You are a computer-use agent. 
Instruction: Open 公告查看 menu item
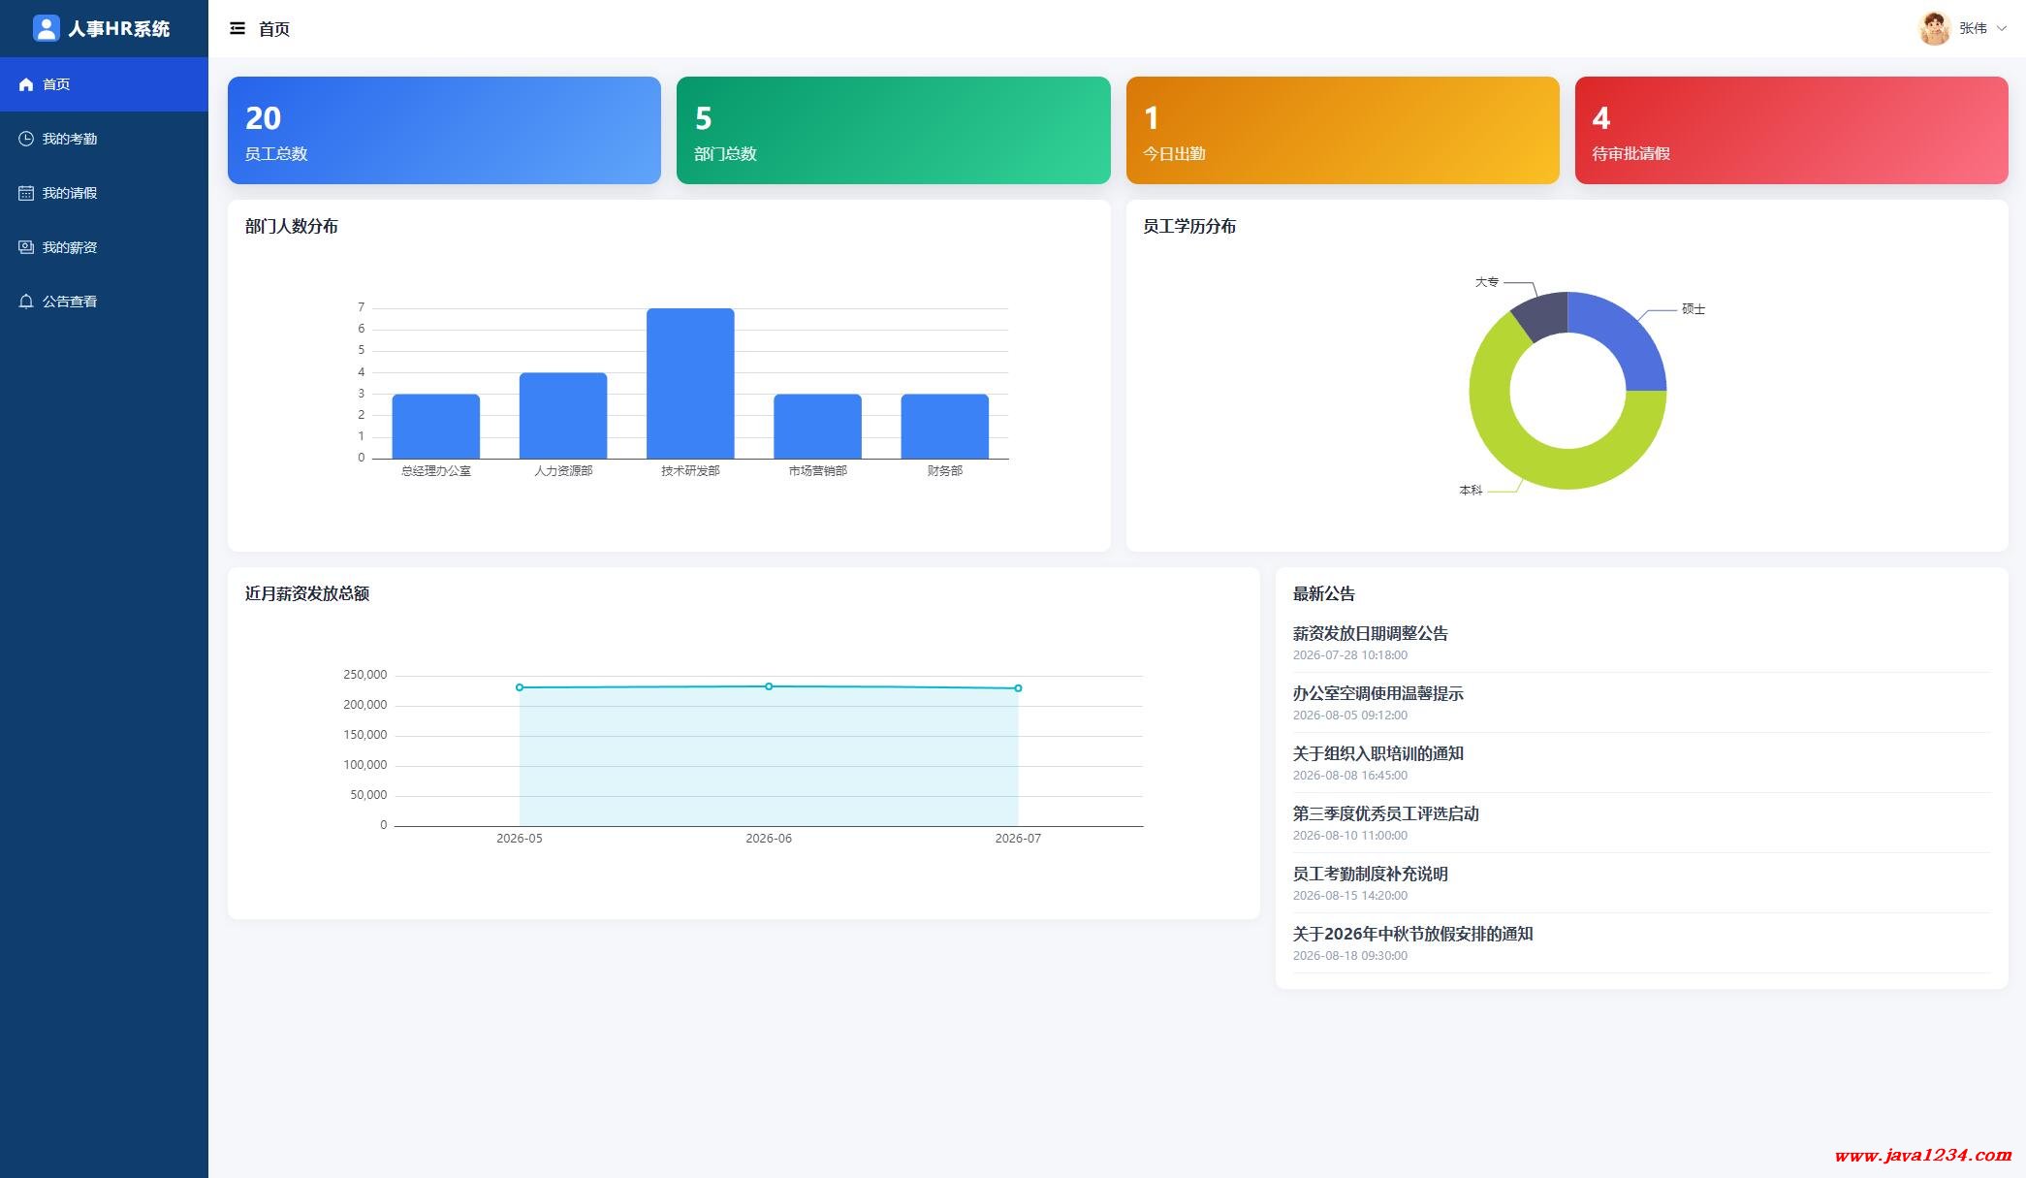(104, 302)
